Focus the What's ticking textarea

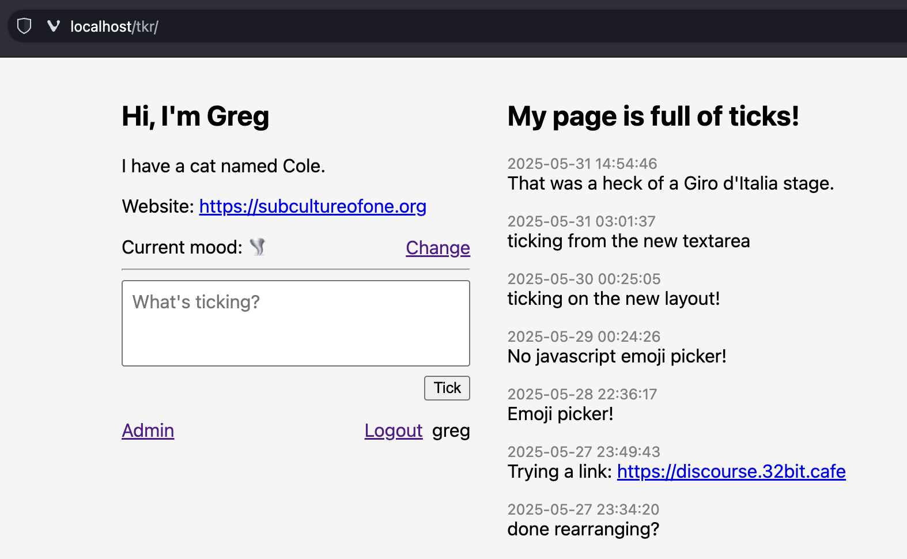pyautogui.click(x=296, y=323)
